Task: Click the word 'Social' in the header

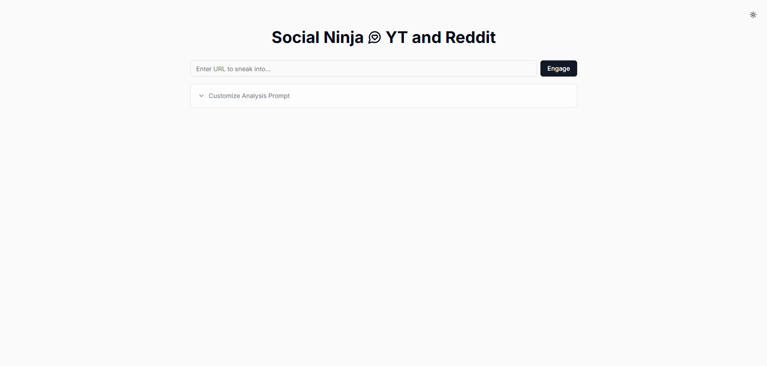Action: click(x=296, y=38)
